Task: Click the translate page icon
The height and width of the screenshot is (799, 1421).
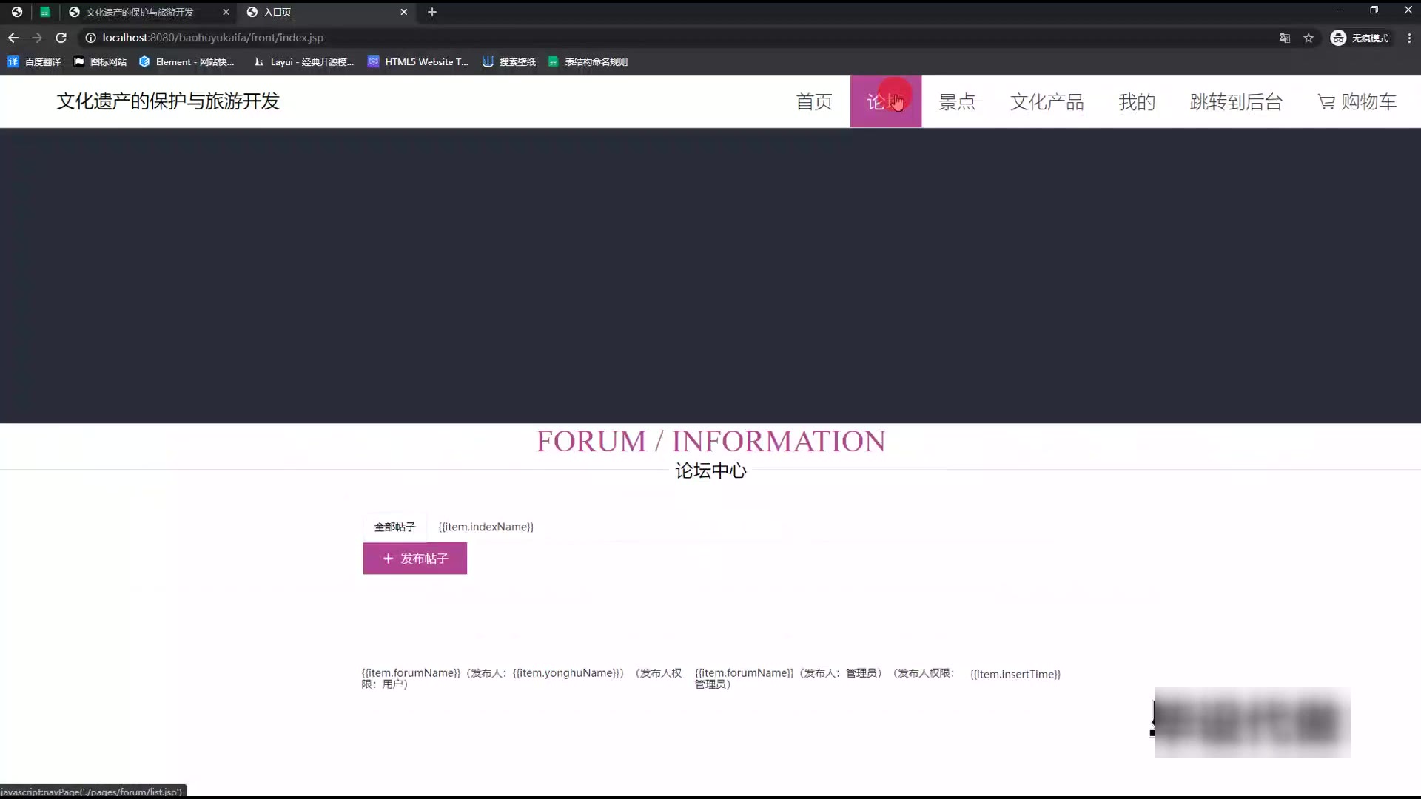Action: point(1285,38)
